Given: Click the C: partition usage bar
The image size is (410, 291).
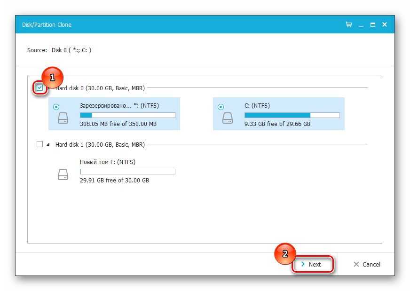Looking at the screenshot, I should coord(292,115).
